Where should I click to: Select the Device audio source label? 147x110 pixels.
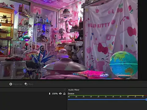[71, 94]
